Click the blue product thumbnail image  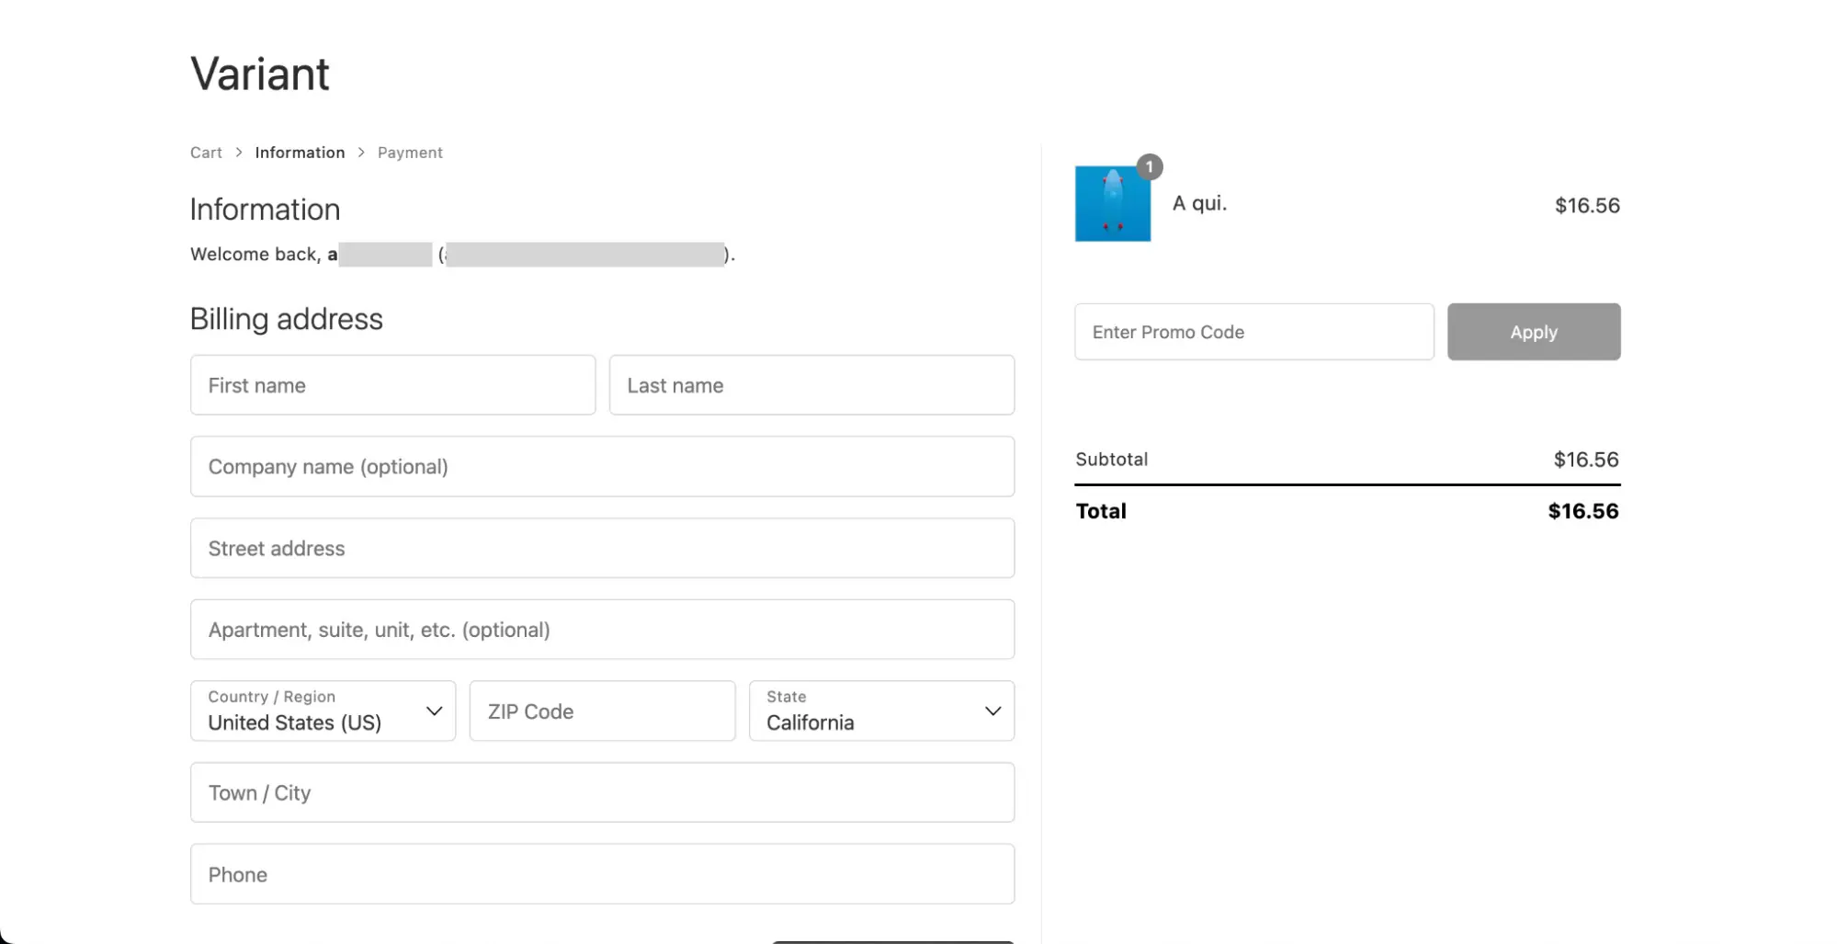point(1112,204)
